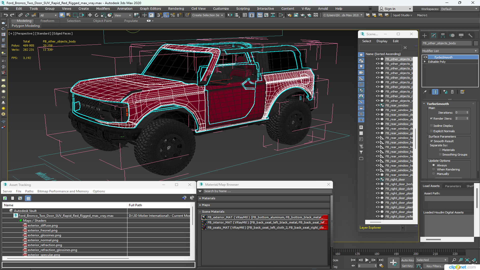480x270 pixels.
Task: Open the Motion command panel tab
Action: 452,35
